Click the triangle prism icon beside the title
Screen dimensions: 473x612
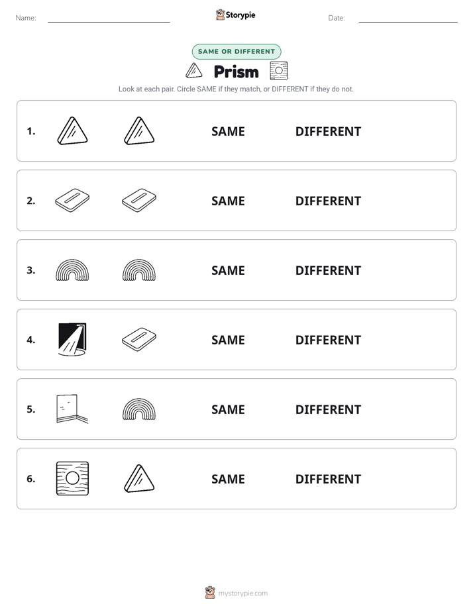tap(194, 71)
